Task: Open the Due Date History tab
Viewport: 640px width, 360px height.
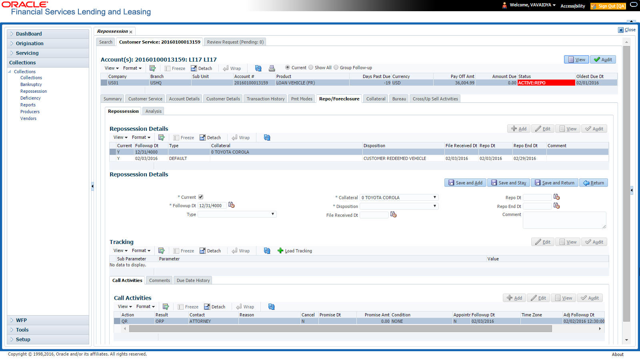Action: pos(193,280)
